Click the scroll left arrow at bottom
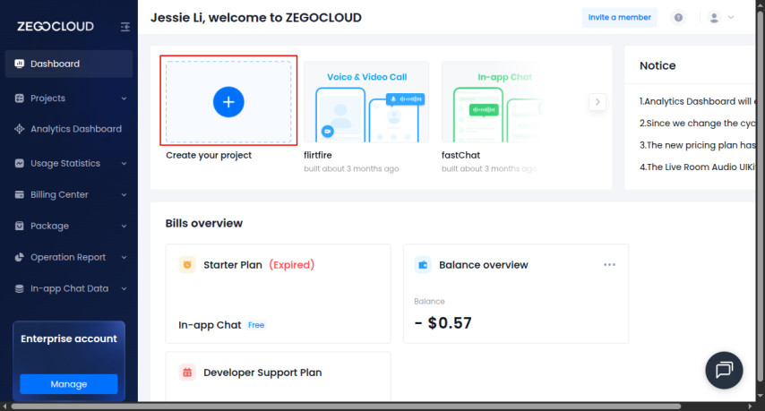This screenshot has width=765, height=411. coord(4,407)
